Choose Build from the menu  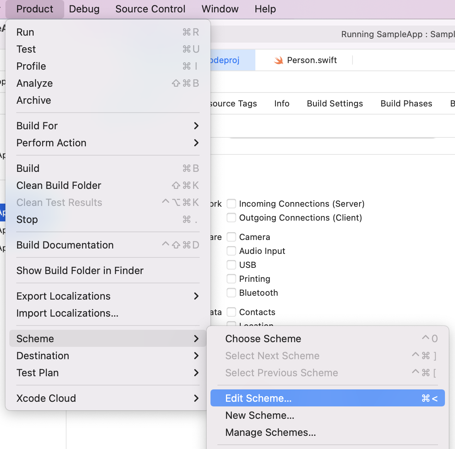pos(108,168)
